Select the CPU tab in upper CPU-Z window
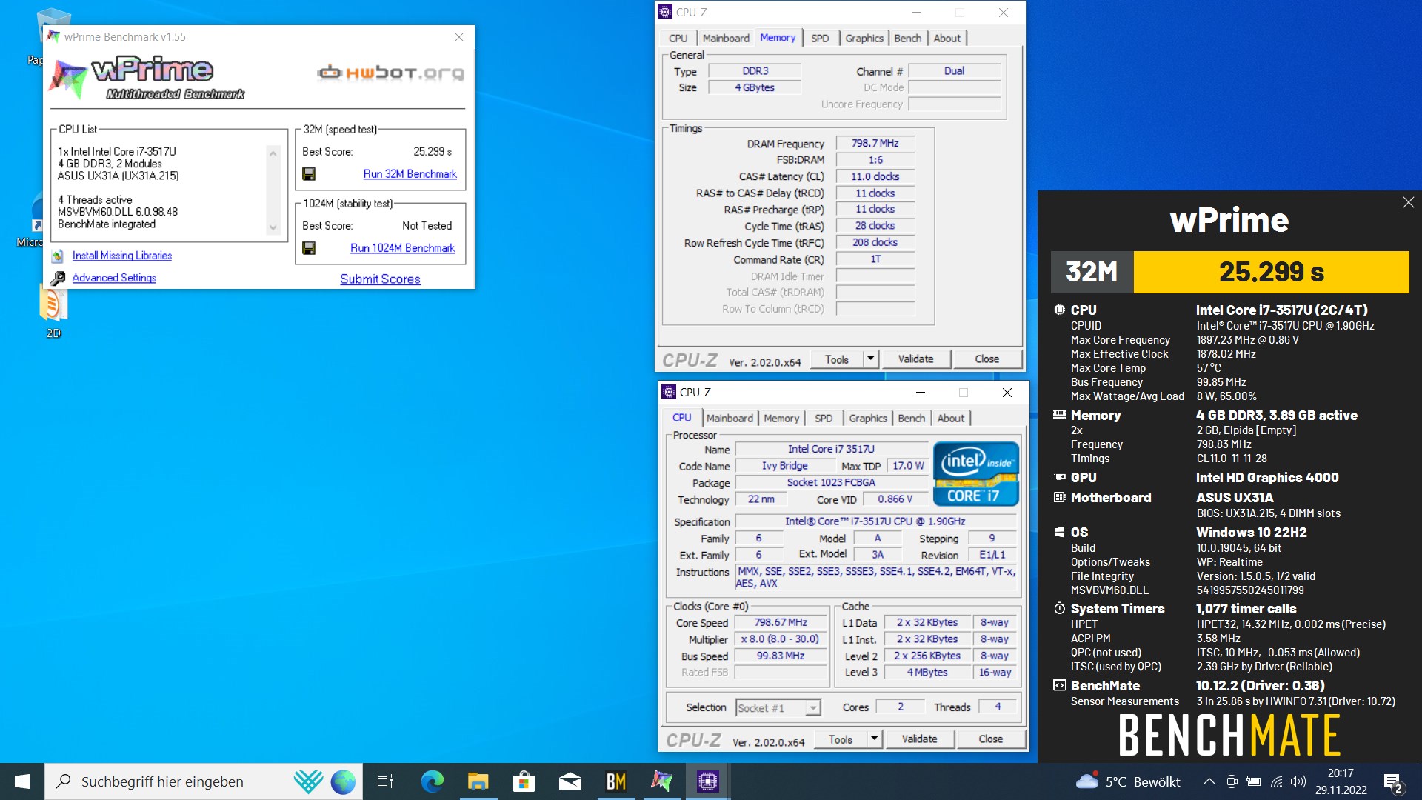The width and height of the screenshot is (1422, 800). [x=678, y=38]
